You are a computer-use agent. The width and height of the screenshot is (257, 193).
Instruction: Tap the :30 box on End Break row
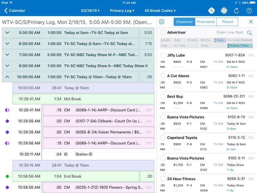pyautogui.click(x=147, y=176)
